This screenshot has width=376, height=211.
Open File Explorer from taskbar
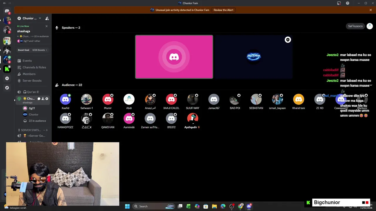[x=214, y=206]
